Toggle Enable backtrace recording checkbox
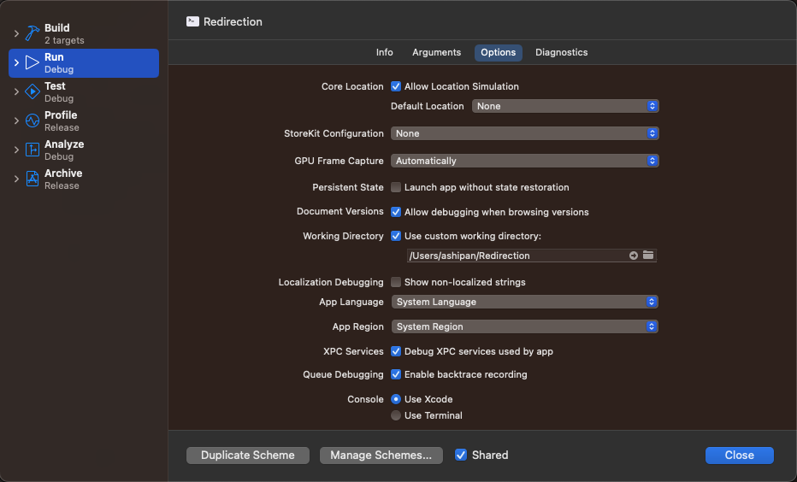Screen dimensions: 797x482 click(396, 374)
